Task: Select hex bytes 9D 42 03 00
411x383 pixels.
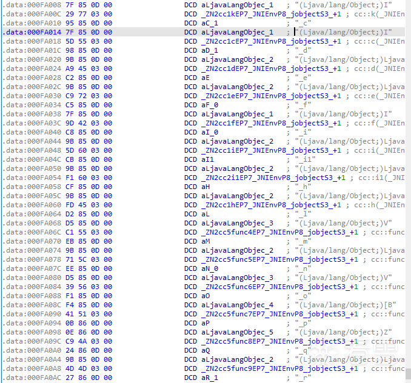Action: (x=89, y=123)
